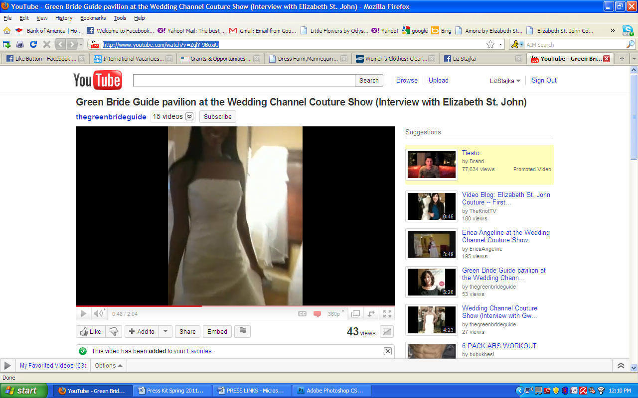Click the Share button
This screenshot has height=398, width=638.
click(187, 332)
